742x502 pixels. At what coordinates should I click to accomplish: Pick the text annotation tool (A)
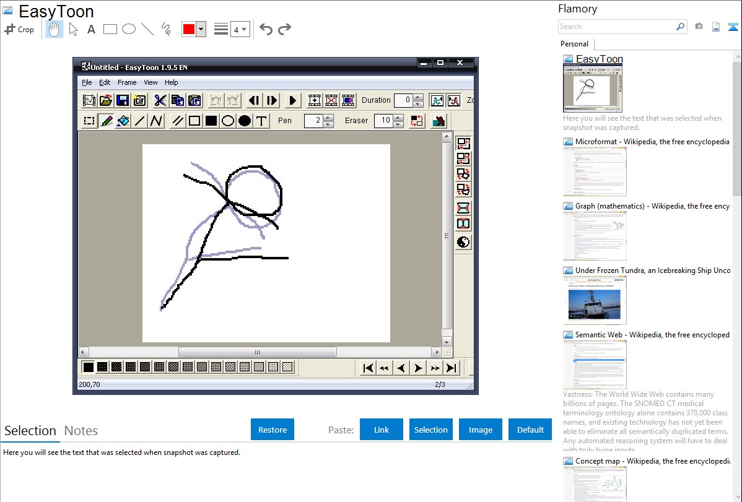[91, 29]
